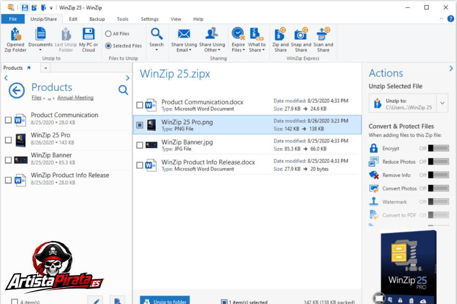
Task: Uncheck WinZip 25 Pro.png checkbox
Action: click(140, 125)
